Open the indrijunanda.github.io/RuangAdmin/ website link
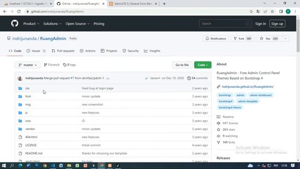 [248, 87]
